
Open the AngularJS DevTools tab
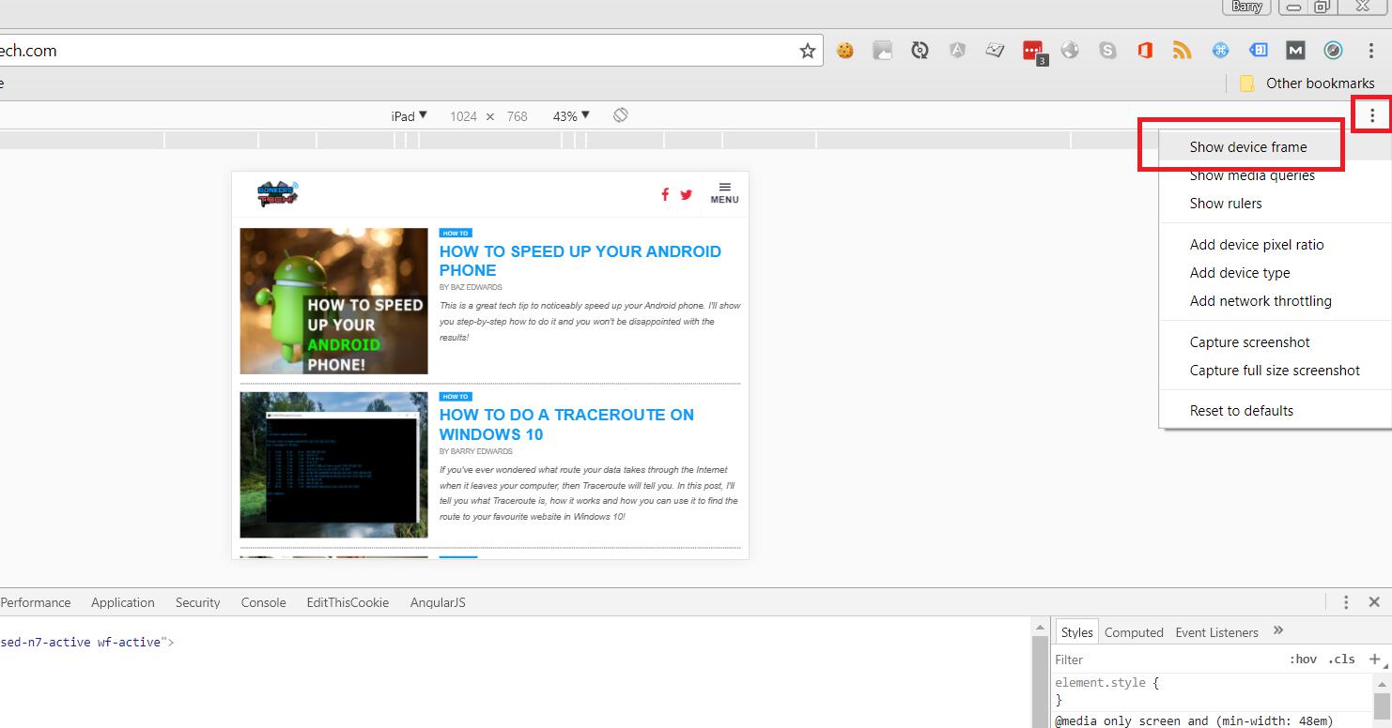(438, 602)
